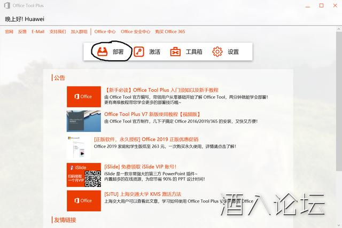Open the V7 video tutorial thumbnail
The width and height of the screenshot is (342, 228).
(84, 121)
